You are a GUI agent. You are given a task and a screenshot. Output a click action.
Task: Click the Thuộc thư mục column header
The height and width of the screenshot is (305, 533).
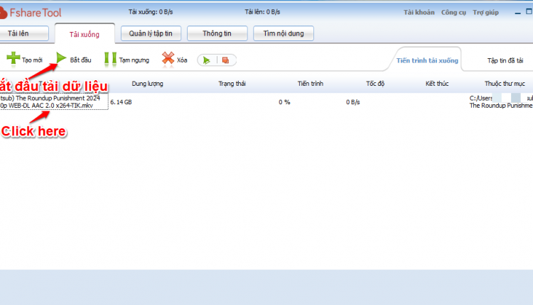[505, 84]
